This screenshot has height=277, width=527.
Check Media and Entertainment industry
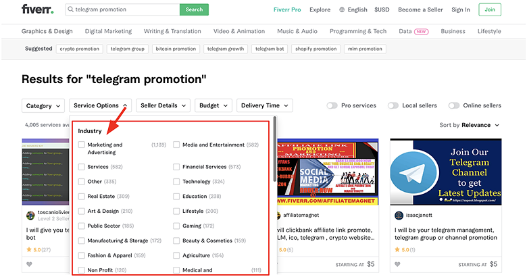point(176,145)
